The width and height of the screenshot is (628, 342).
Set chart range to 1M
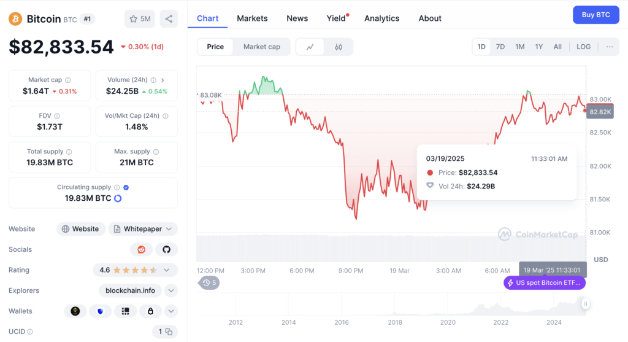(520, 47)
